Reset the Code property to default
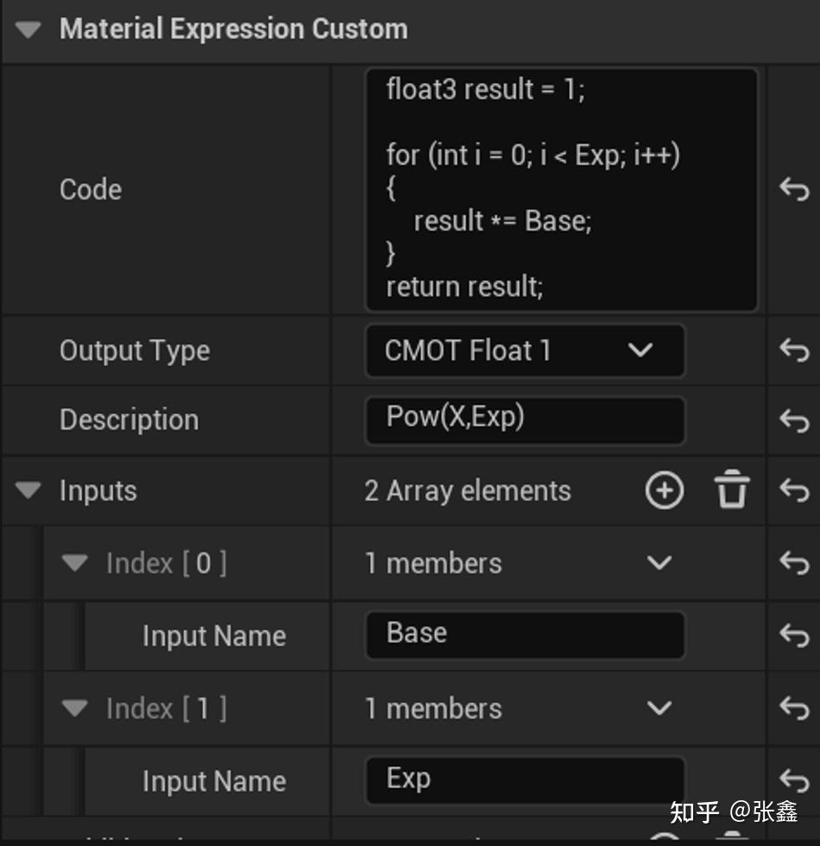This screenshot has height=846, width=820. pos(793,189)
